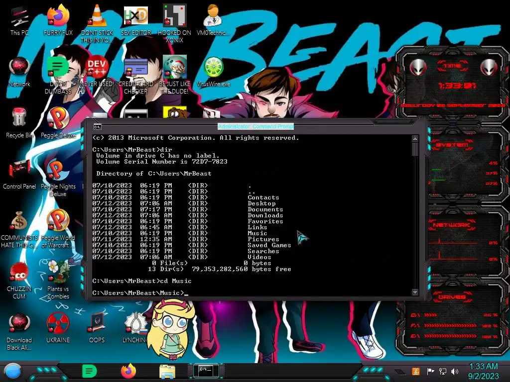Click the Start orb on the taskbar

[x=13, y=372]
